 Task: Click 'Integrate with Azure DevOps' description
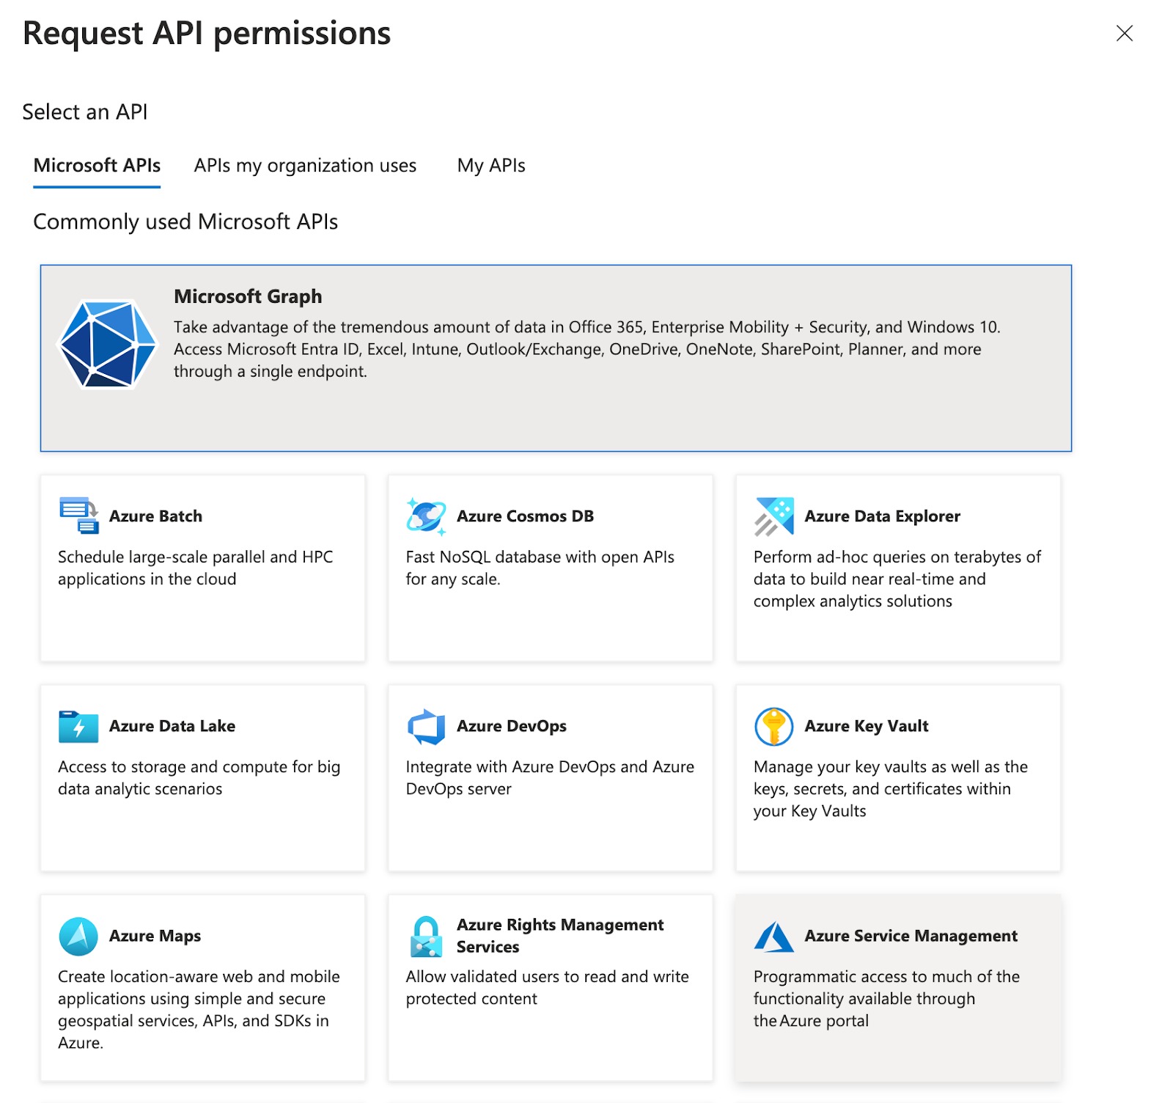click(550, 777)
